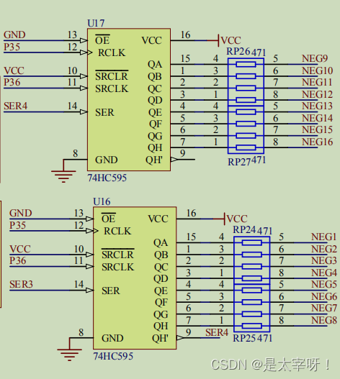
Task: Click the RP26 resistor pack label
Action: 238,52
